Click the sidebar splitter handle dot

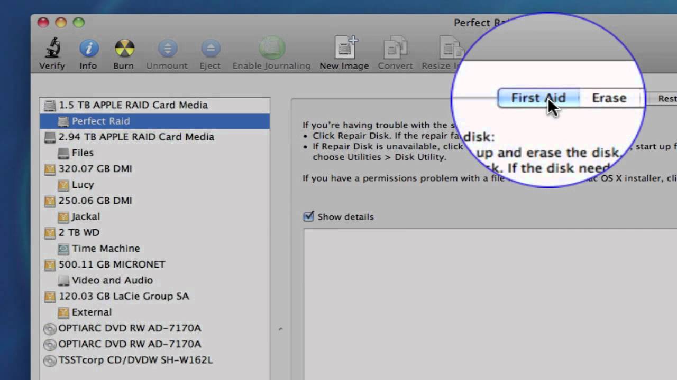(x=281, y=329)
